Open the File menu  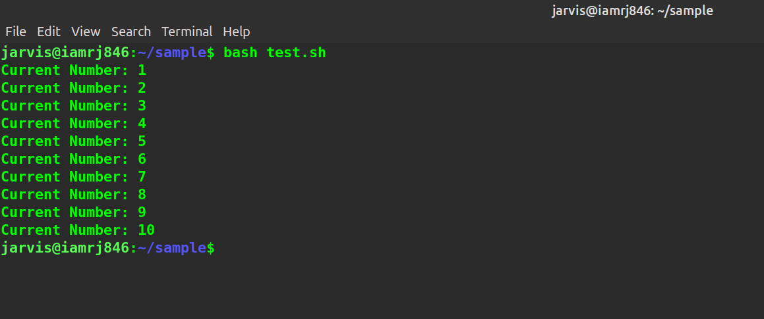(16, 32)
